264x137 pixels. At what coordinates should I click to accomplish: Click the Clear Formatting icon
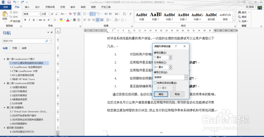(70, 14)
